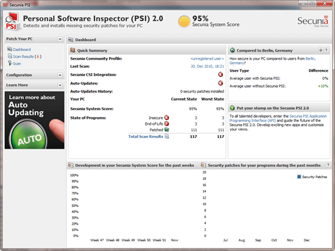
Task: Click the Security patches chart icon
Action: click(203, 165)
